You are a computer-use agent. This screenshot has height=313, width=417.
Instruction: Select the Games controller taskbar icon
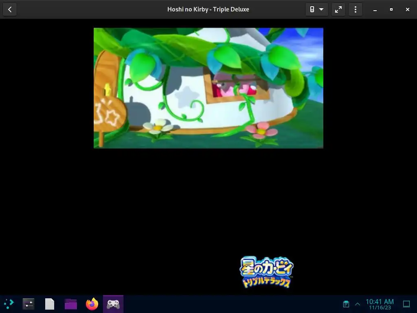(x=113, y=304)
